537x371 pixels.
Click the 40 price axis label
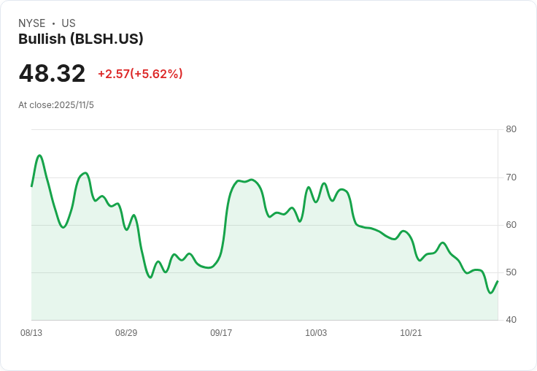(511, 320)
